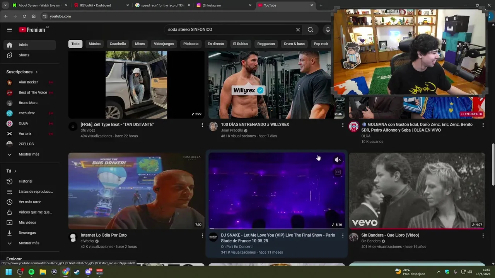The width and height of the screenshot is (495, 278).
Task: Open the 100 DÍAS ENTRENANDO a WILLYREX thumbnail
Action: 277,85
